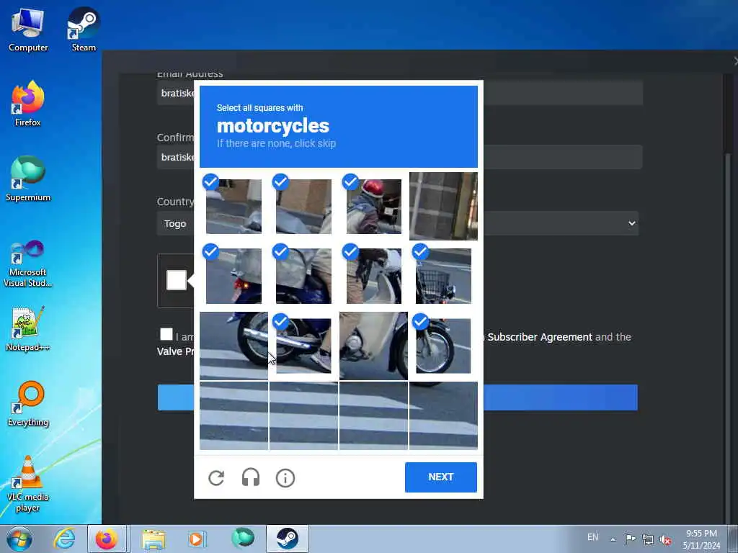
Task: Open Supermium from the taskbar
Action: pos(243,539)
